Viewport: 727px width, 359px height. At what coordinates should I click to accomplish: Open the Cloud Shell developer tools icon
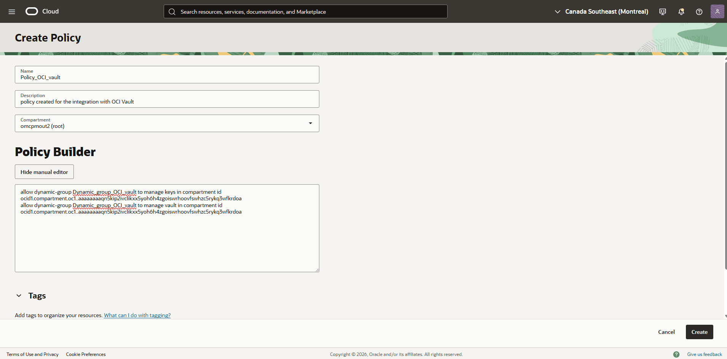tap(663, 12)
